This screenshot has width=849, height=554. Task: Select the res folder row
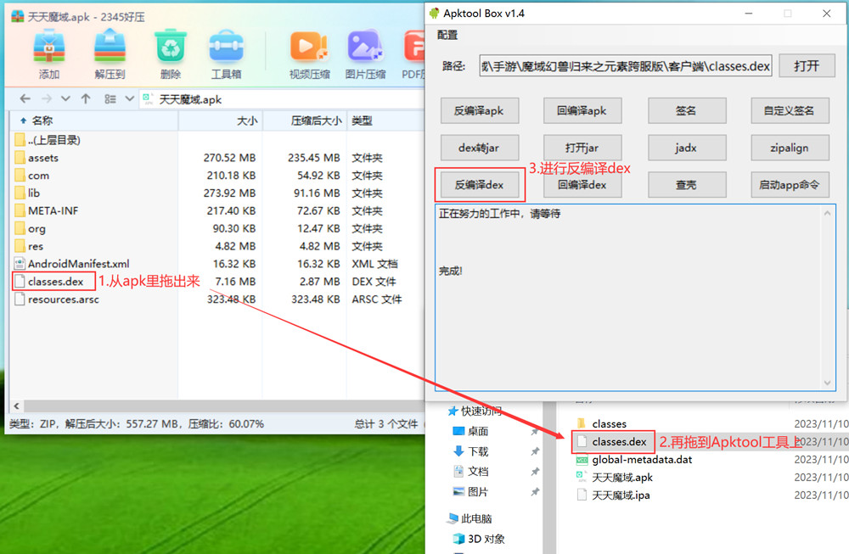pyautogui.click(x=216, y=246)
